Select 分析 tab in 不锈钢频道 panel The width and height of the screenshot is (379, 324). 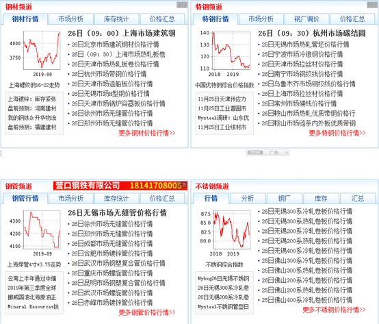click(x=248, y=199)
